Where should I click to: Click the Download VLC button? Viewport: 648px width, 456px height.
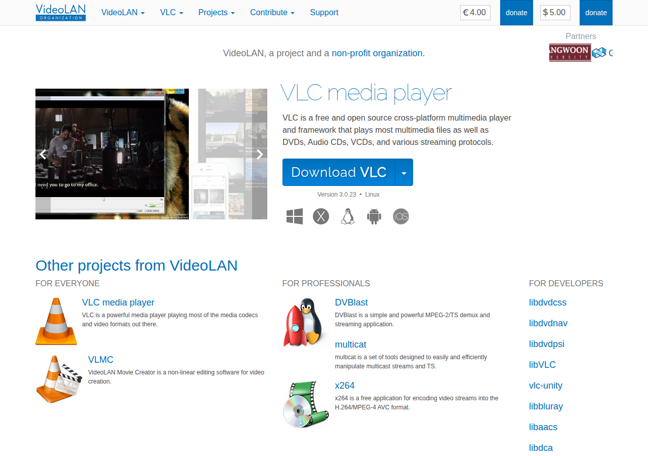[339, 172]
